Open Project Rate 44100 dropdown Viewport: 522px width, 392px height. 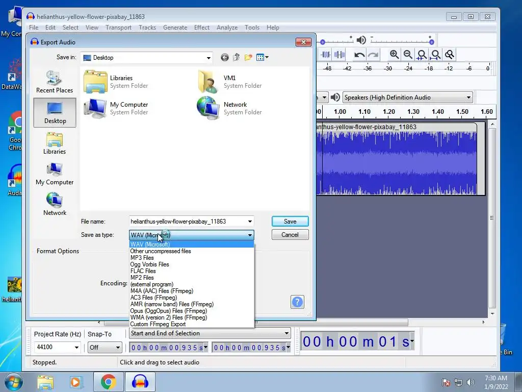click(57, 347)
